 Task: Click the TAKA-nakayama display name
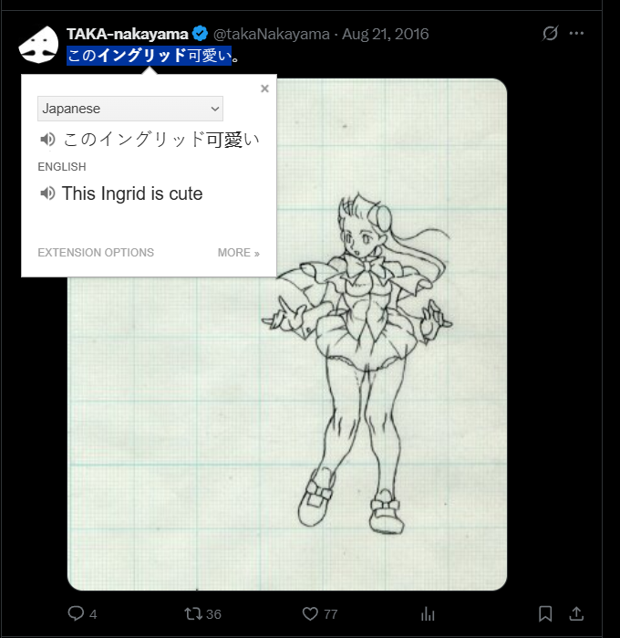[x=128, y=34]
